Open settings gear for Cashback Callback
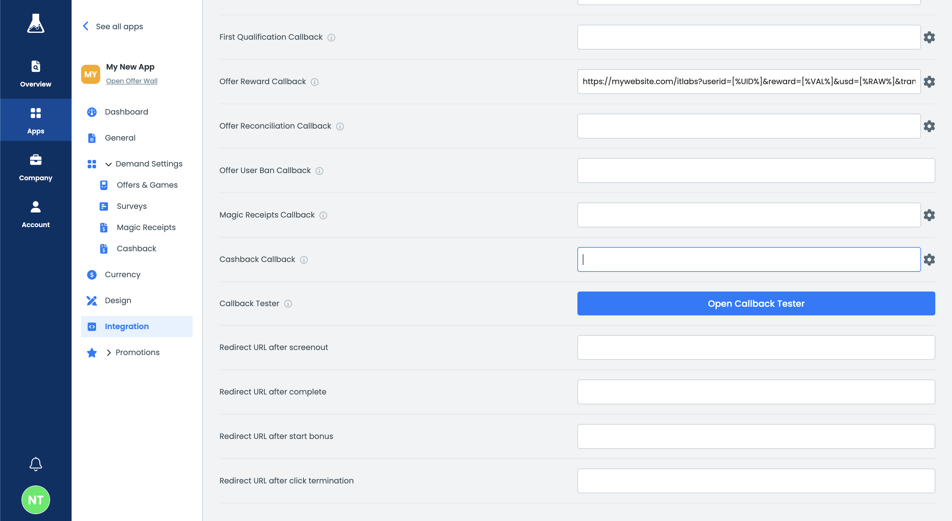 [x=929, y=259]
